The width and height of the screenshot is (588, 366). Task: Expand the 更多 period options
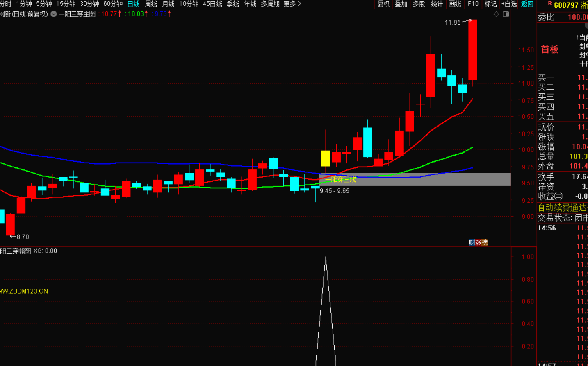tap(292, 4)
